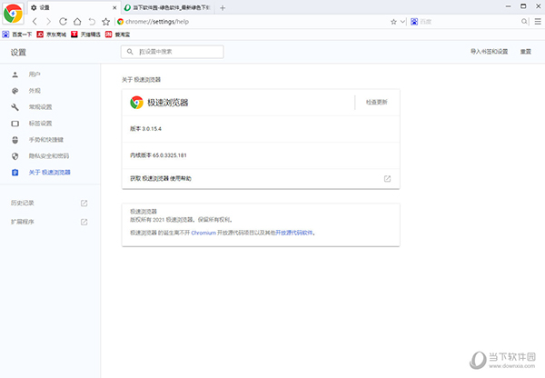Viewport: 545px width, 378px height.
Task: Open 获取 极速浏览器 使用帮助 row
Action: [x=261, y=179]
